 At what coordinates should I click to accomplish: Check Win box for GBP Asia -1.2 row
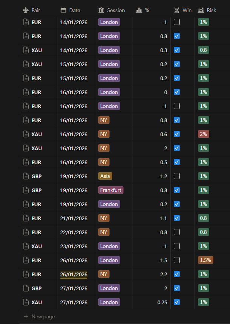(x=177, y=176)
